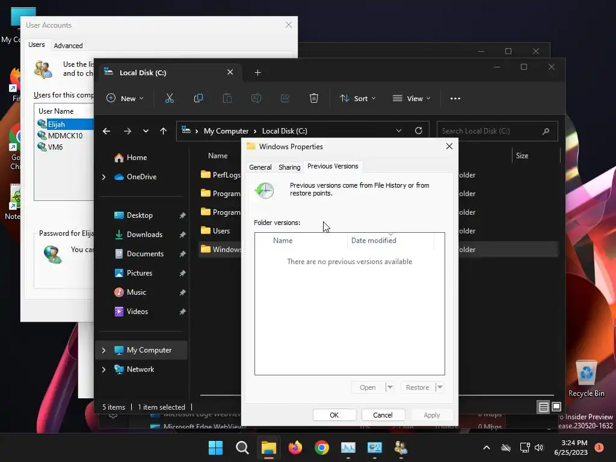Click Apply in Windows Properties
The width and height of the screenshot is (616, 462).
[x=432, y=415]
